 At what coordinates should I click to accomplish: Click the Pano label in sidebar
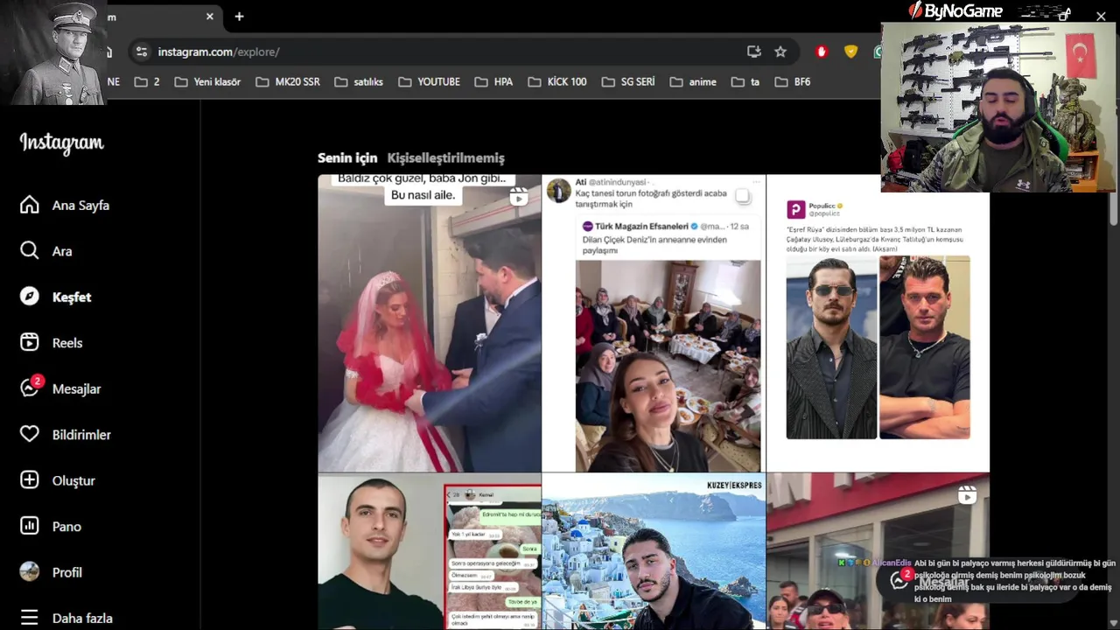(66, 527)
